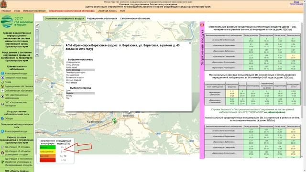Open «Горячая линия» menu item
This screenshot has height=172, width=306.
pos(107,11)
